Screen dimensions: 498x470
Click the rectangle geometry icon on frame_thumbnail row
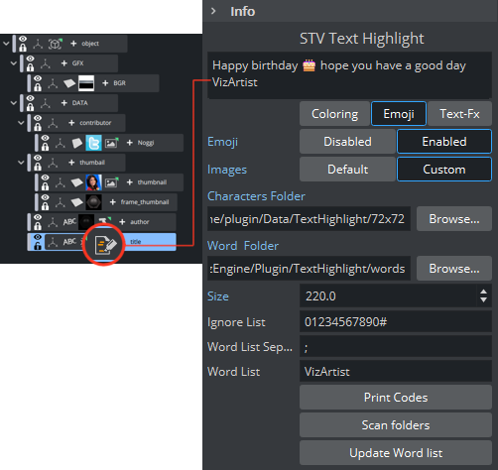(77, 202)
